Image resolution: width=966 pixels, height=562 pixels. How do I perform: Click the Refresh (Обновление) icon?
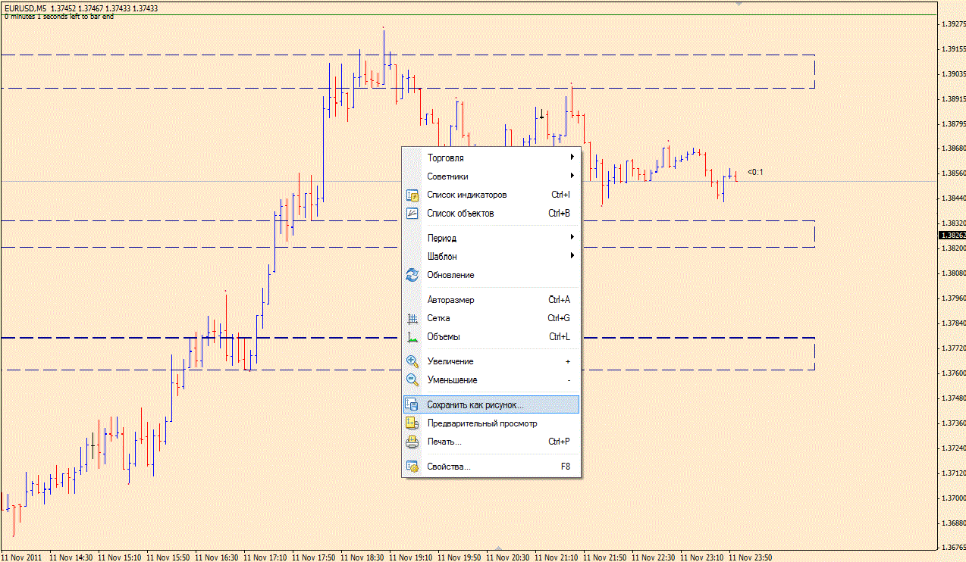412,275
